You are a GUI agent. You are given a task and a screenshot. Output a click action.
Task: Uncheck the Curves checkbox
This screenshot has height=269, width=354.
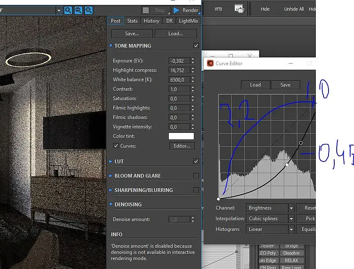coord(116,146)
